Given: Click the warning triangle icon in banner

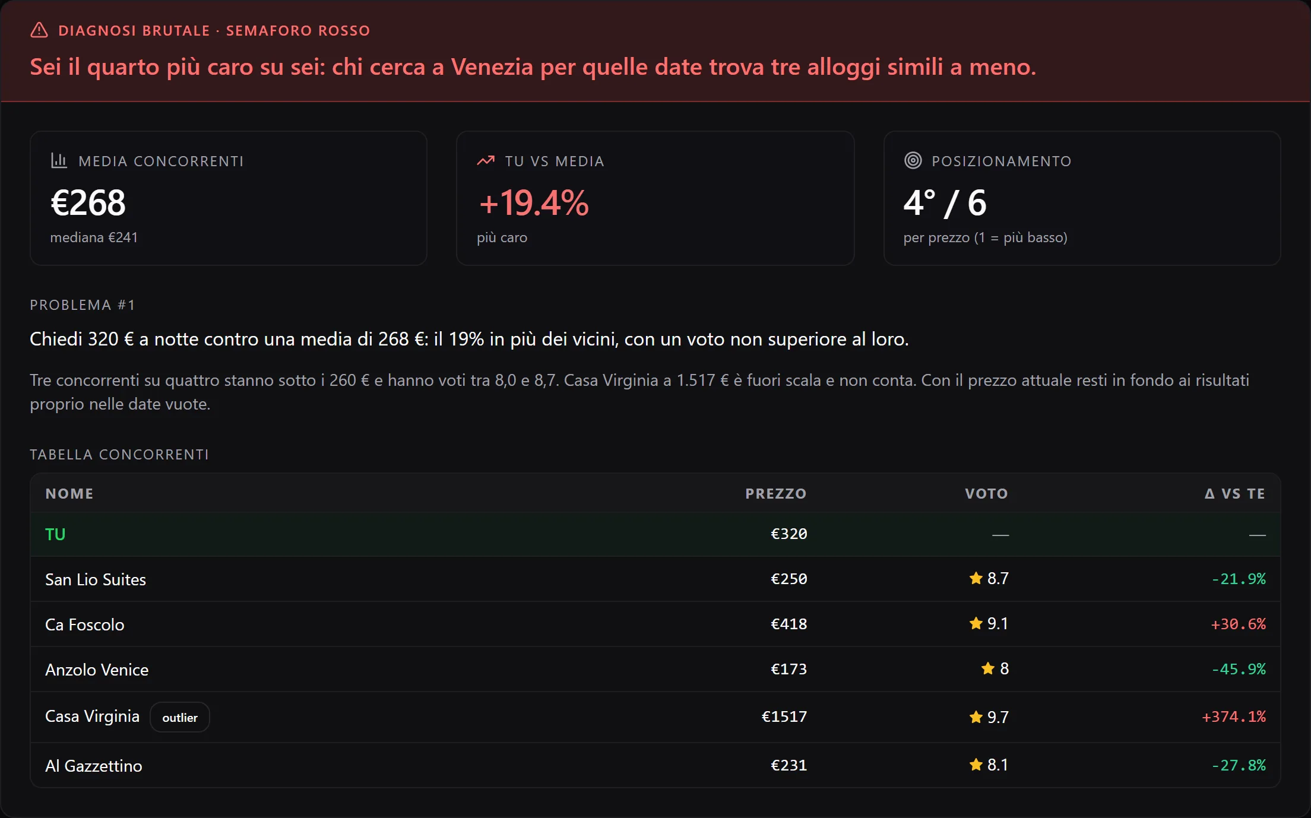Looking at the screenshot, I should coord(39,30).
